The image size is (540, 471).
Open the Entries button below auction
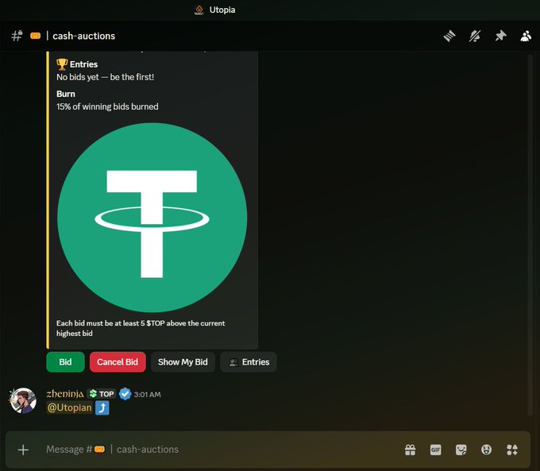pyautogui.click(x=249, y=361)
